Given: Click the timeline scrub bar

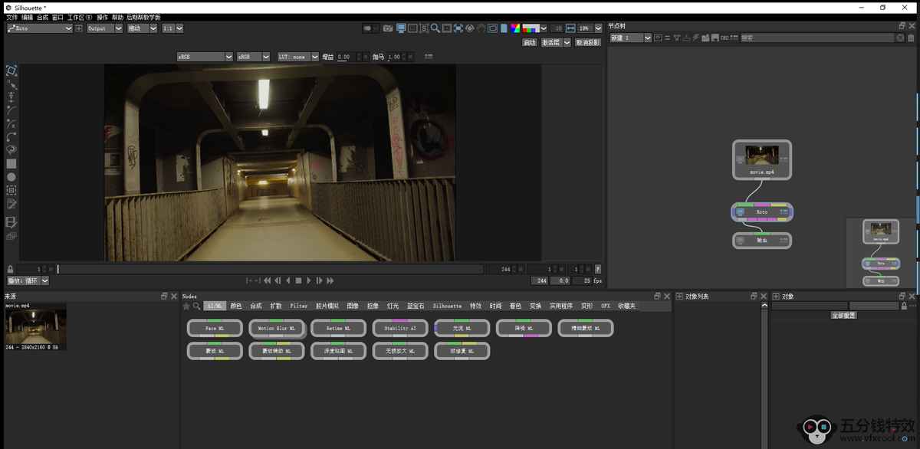Looking at the screenshot, I should [270, 270].
